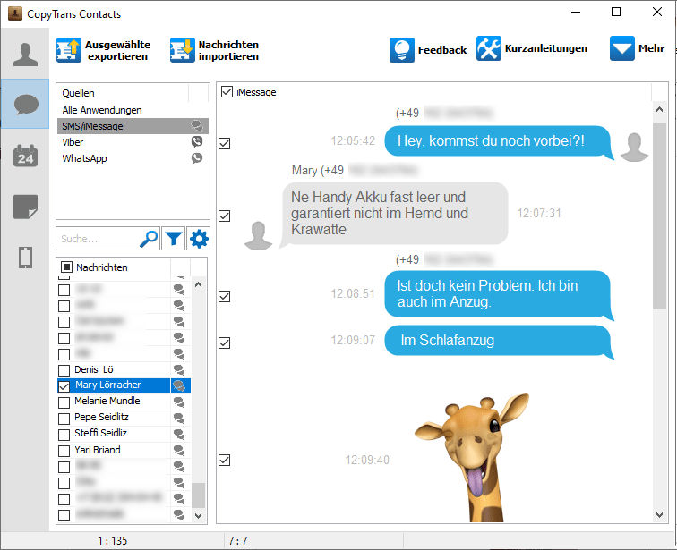Click the magnifier search icon
Viewport: 677px width, 550px height.
click(x=149, y=239)
